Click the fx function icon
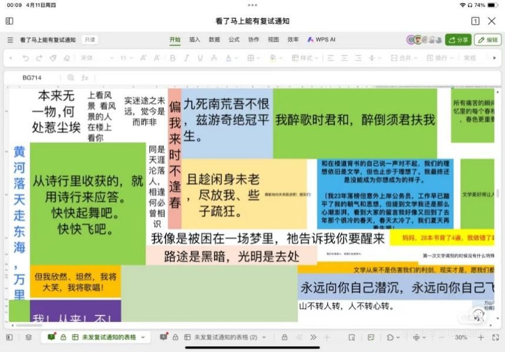Screen dimensions: 505x352 point(85,78)
